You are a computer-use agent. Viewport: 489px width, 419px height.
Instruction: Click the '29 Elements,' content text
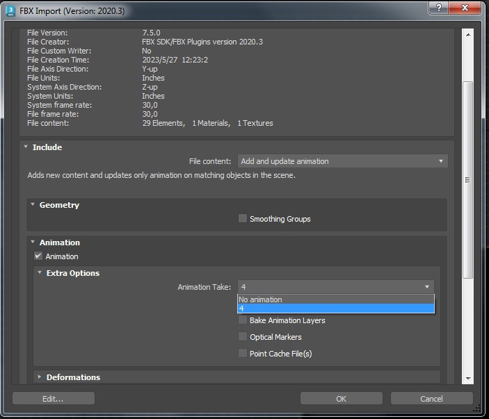[163, 123]
